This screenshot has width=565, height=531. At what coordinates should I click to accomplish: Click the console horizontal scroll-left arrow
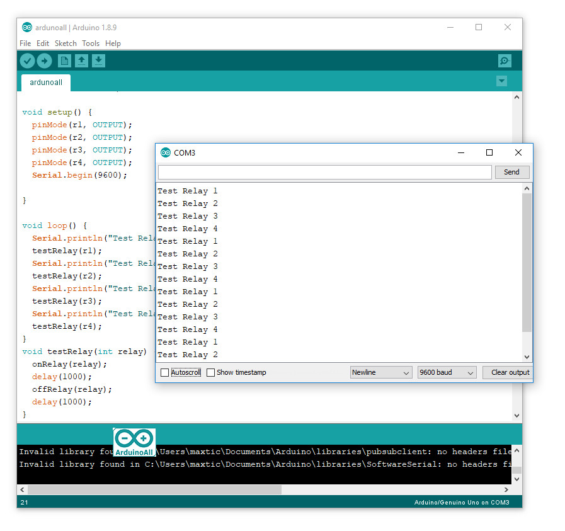pos(22,489)
